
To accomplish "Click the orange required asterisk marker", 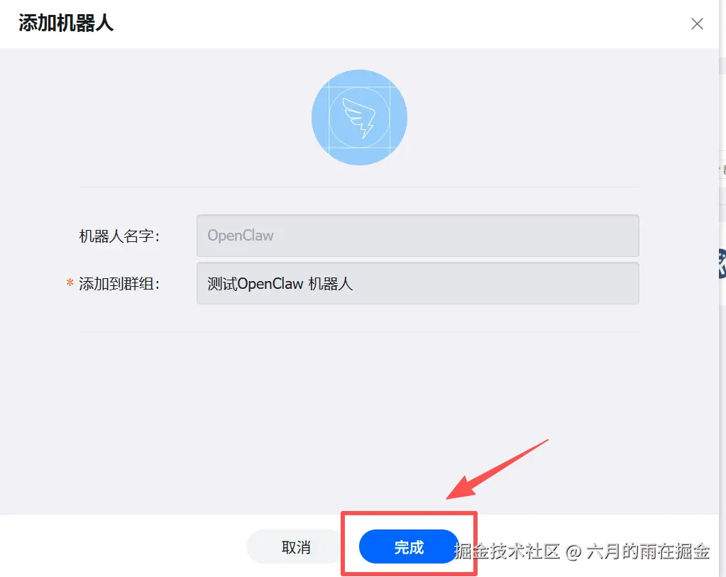I will click(x=70, y=282).
